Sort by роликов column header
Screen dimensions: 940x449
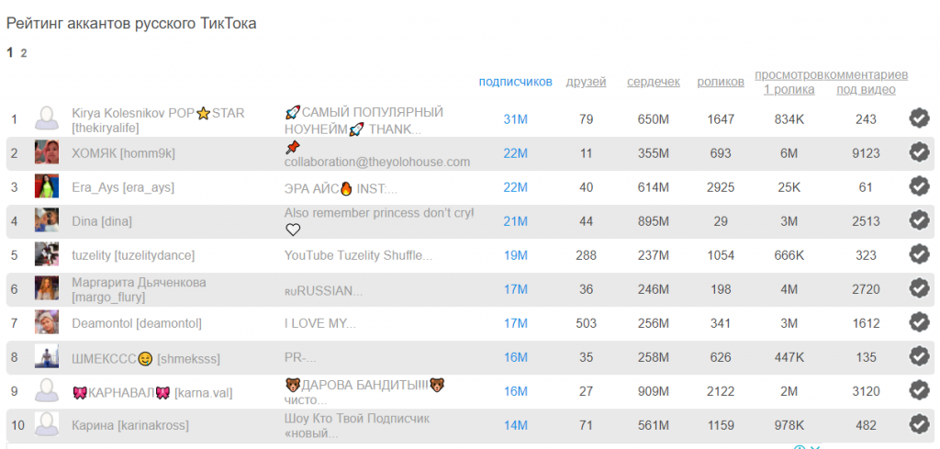721,82
